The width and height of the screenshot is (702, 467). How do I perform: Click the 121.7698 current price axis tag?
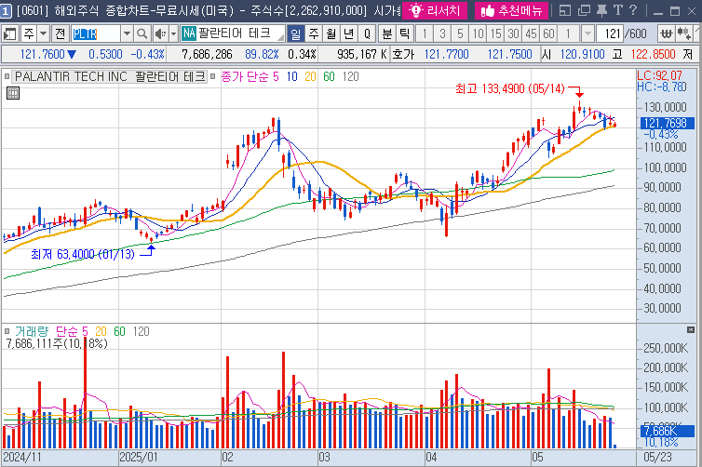667,123
